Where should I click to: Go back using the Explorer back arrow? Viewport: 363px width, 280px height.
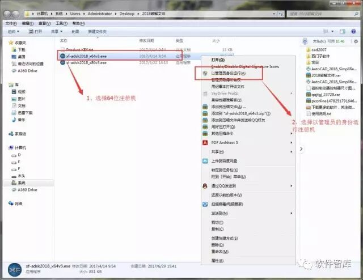[7, 14]
